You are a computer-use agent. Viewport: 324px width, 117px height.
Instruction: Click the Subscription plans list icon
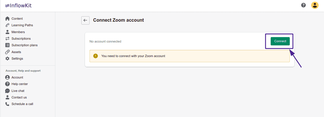[x=7, y=45]
